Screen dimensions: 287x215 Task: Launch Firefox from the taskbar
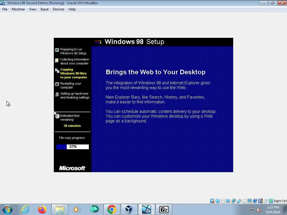(x=42, y=209)
